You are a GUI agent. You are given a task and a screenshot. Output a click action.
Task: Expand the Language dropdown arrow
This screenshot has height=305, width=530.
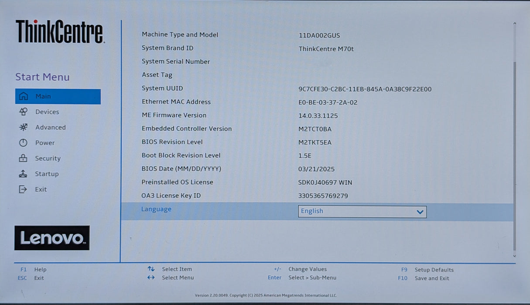[420, 212]
